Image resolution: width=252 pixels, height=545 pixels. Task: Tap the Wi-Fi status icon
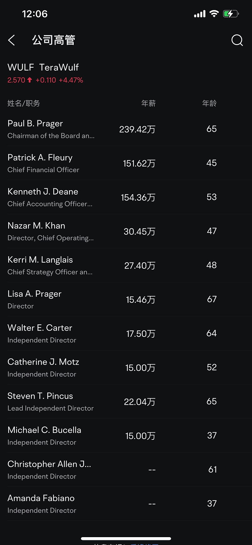[x=214, y=14]
